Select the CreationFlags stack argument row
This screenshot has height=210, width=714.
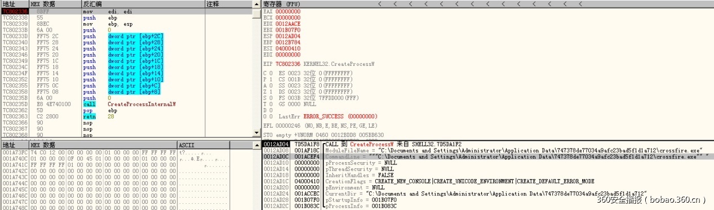pyautogui.click(x=488, y=181)
